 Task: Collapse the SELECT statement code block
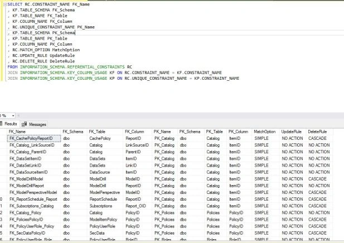(x=5, y=4)
